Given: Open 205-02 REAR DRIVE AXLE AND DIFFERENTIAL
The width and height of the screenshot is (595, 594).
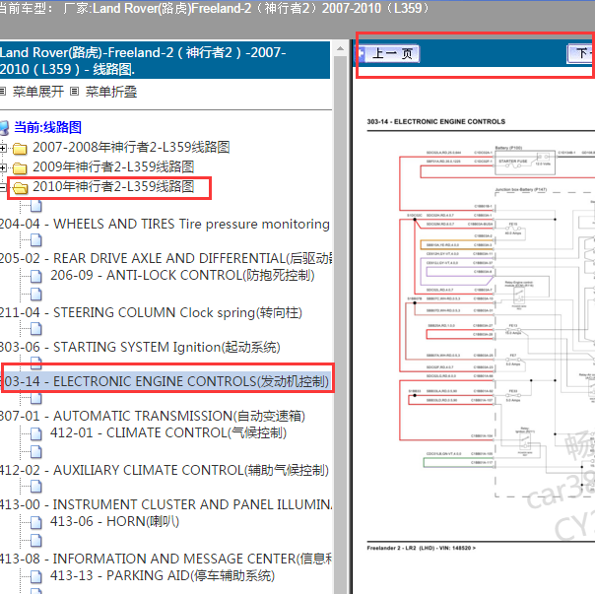Looking at the screenshot, I should coord(166,258).
